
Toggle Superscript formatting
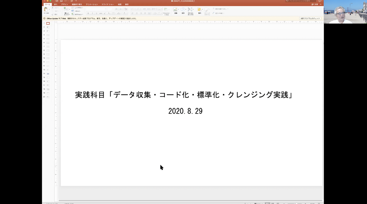tap(105, 13)
